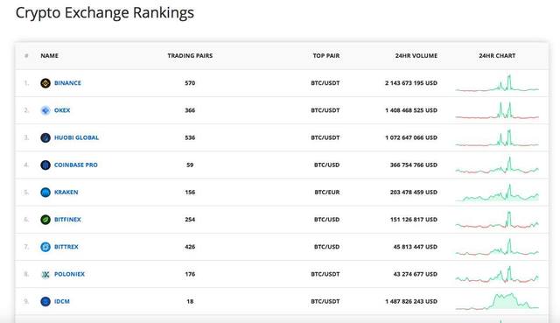560x323 pixels.
Task: Click the IDCM logo icon
Action: pyautogui.click(x=45, y=302)
